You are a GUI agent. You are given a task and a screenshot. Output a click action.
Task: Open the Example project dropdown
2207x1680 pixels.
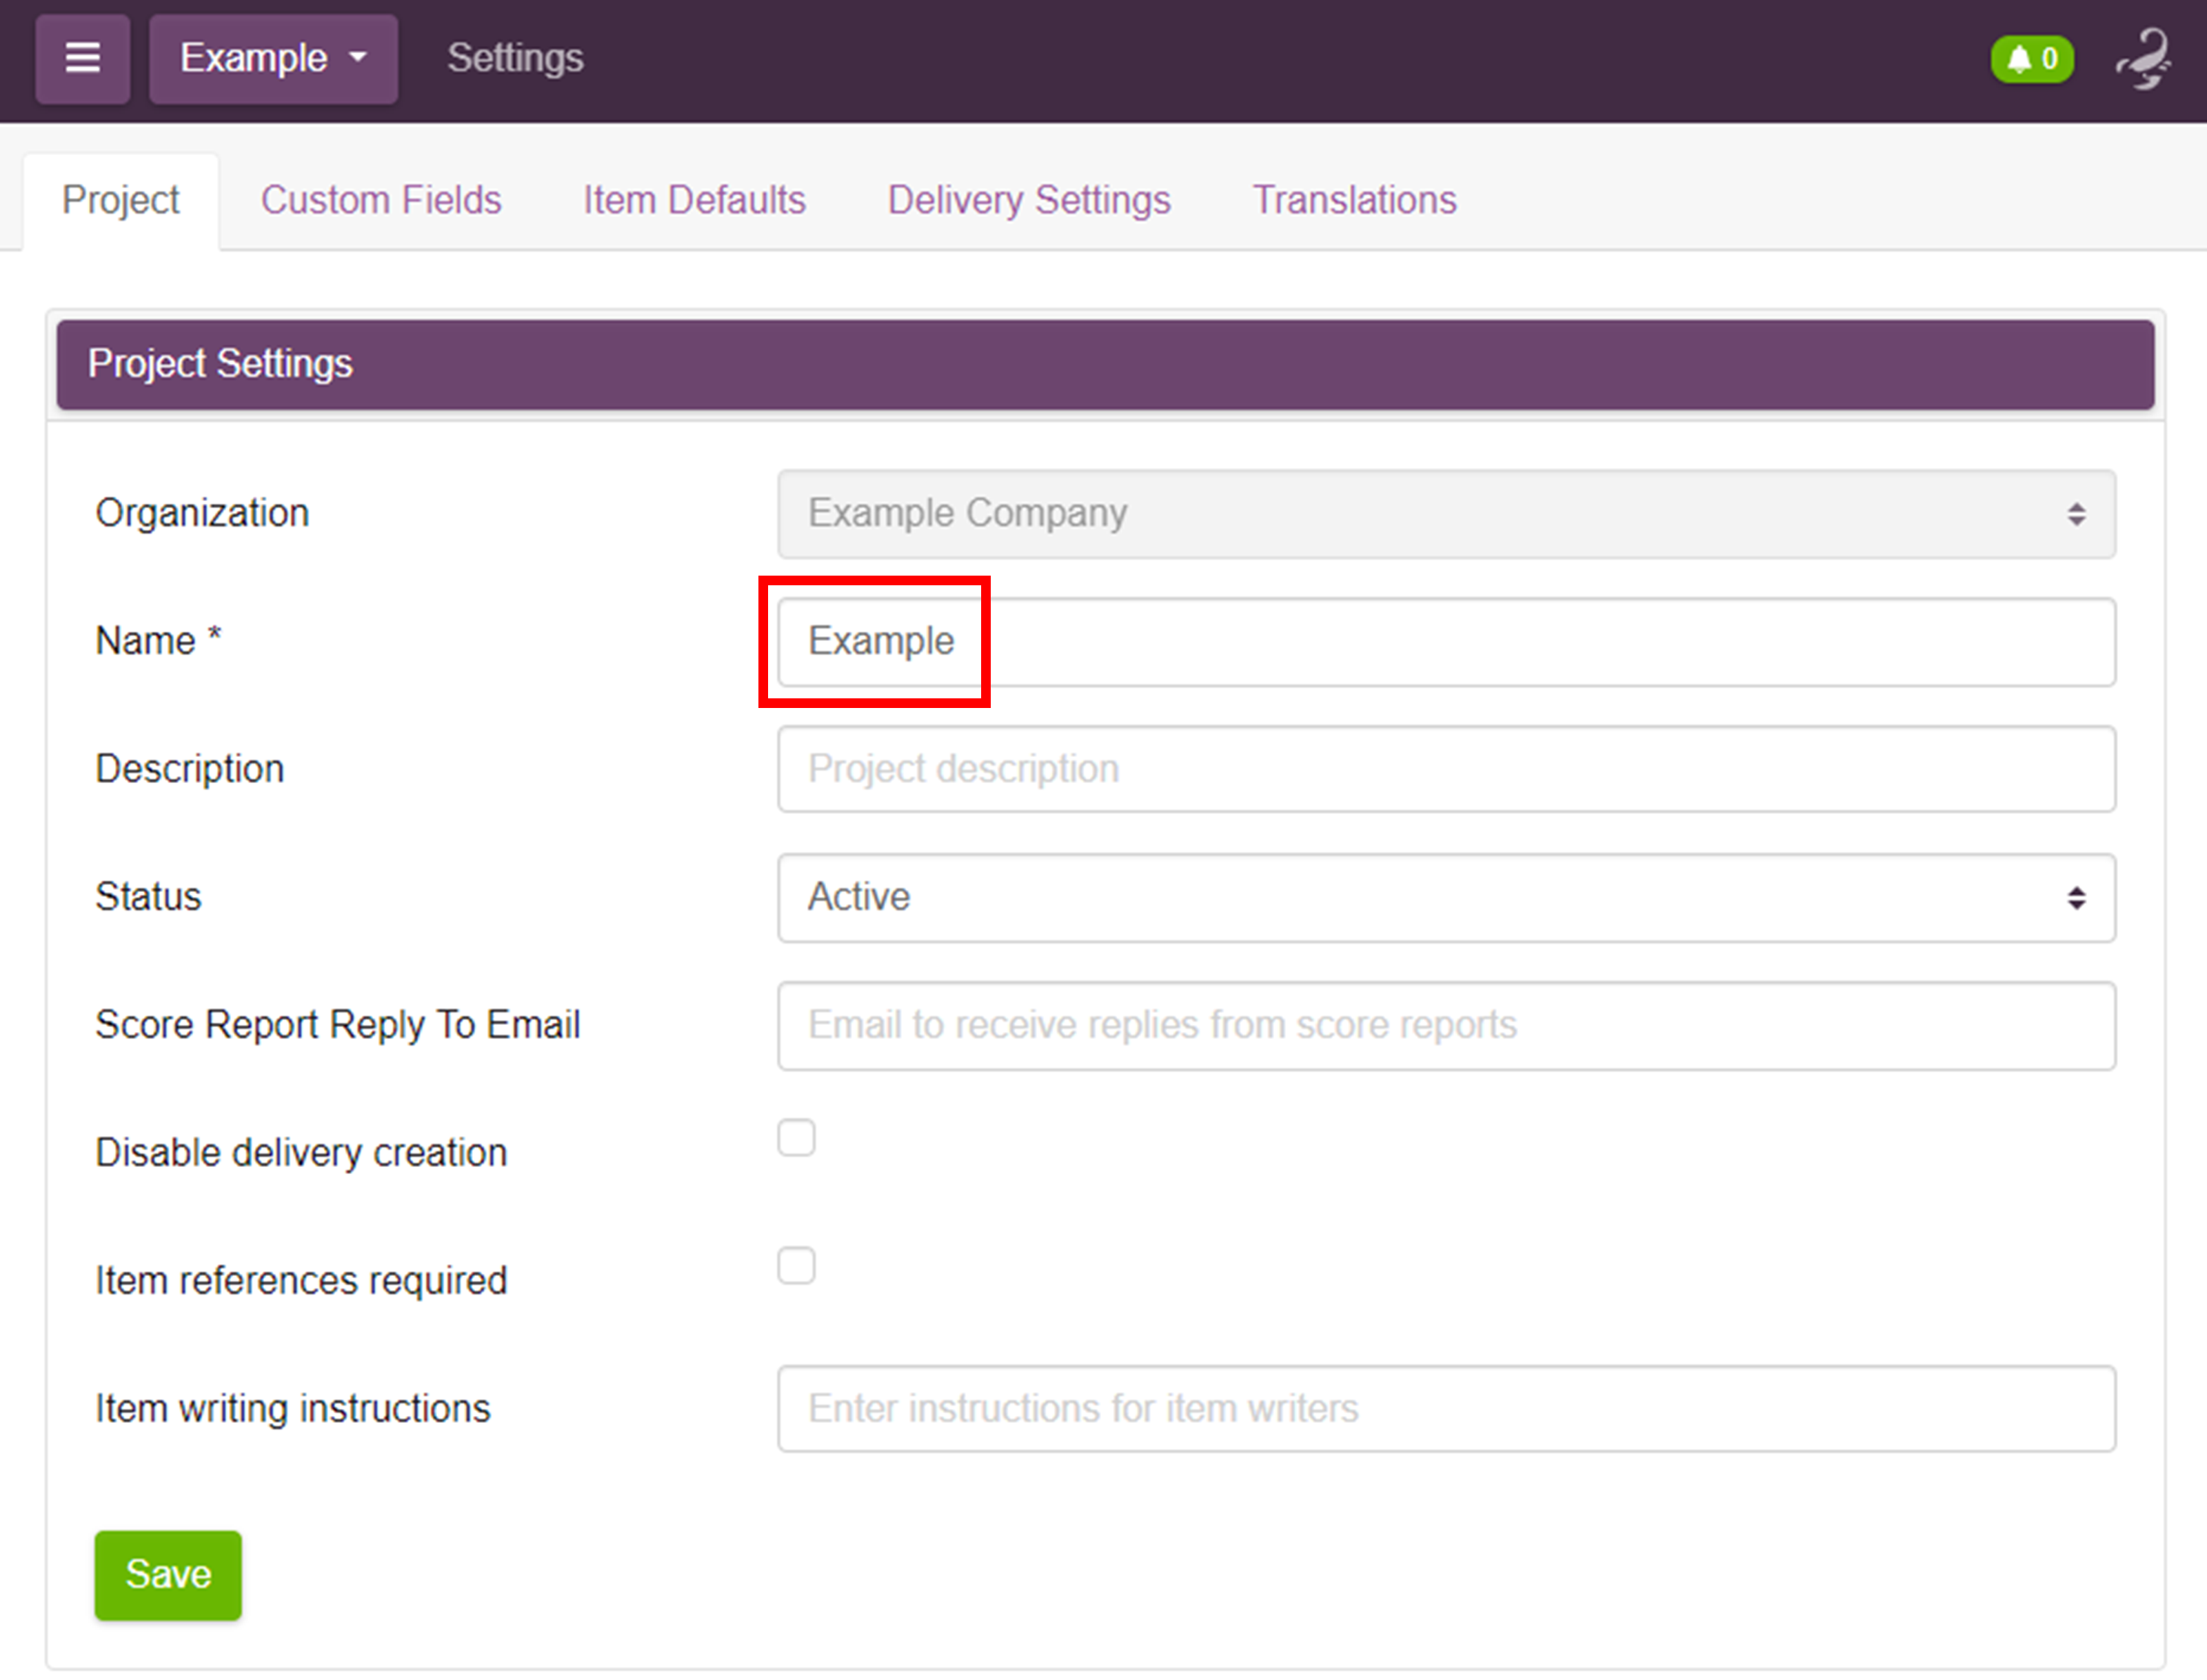pyautogui.click(x=273, y=58)
